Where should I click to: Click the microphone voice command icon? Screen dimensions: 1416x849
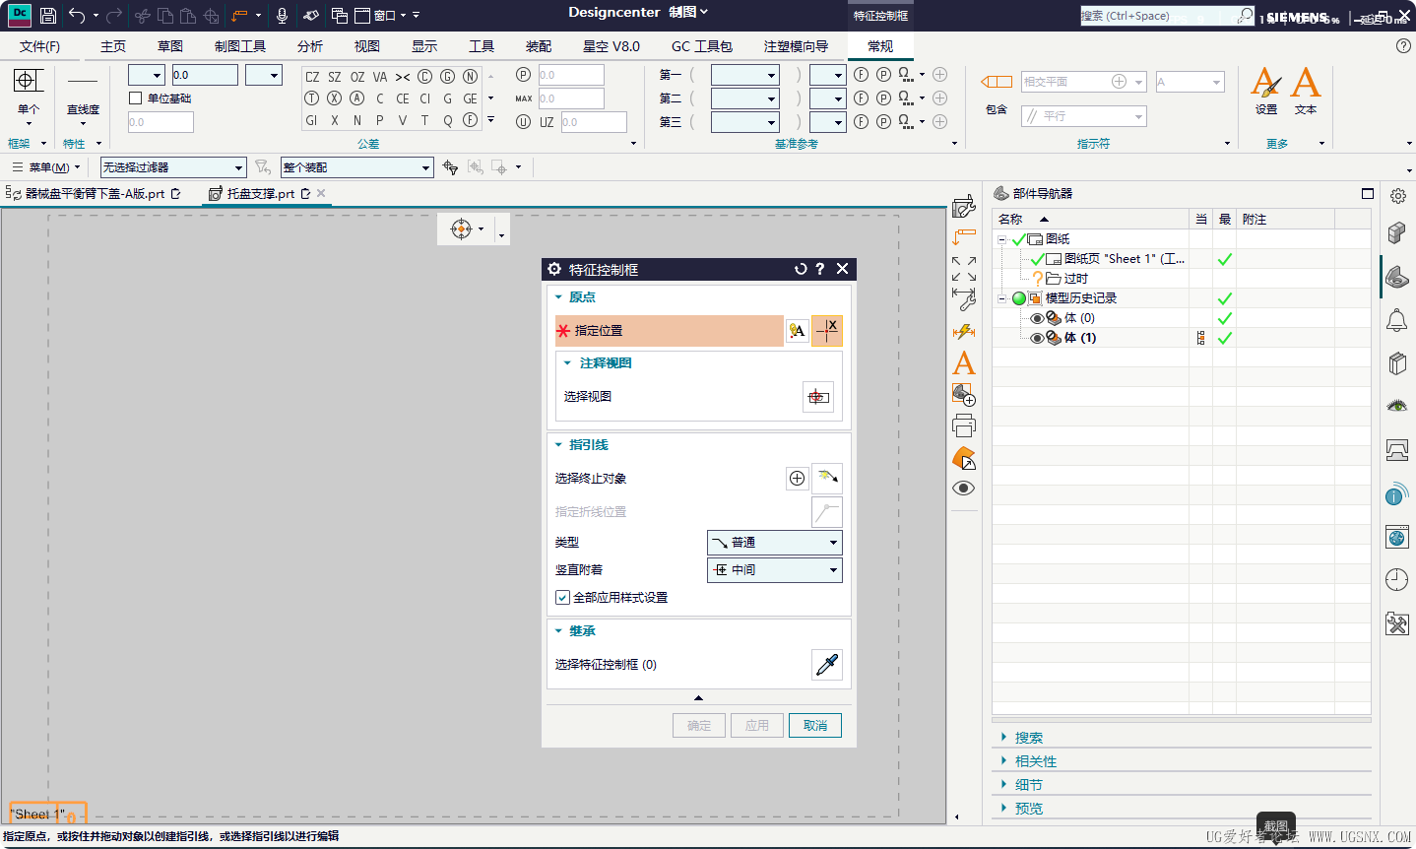pyautogui.click(x=283, y=16)
